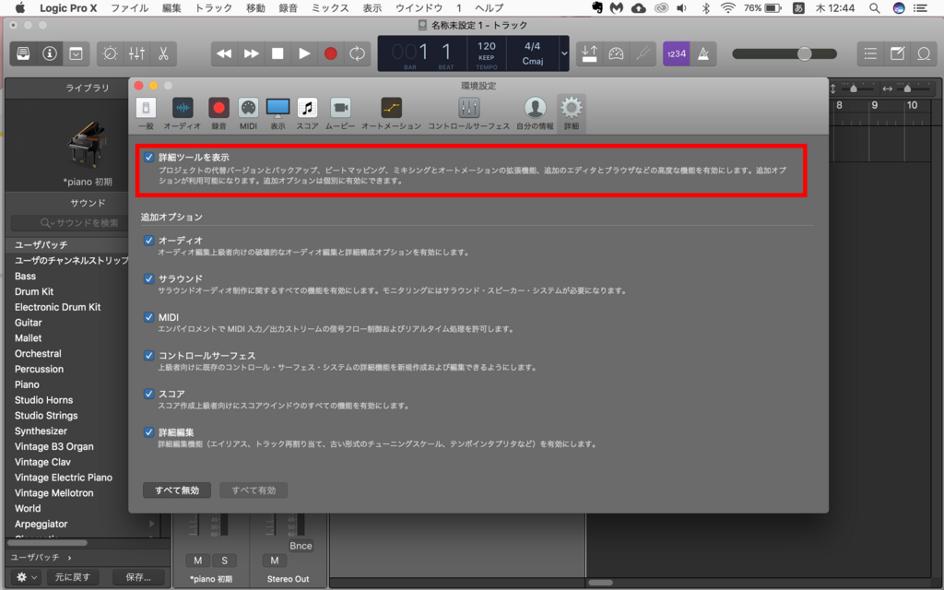The width and height of the screenshot is (944, 590).
Task: Click the ユーザパッチ breadcrumb at Library bottom
Action: (x=37, y=558)
